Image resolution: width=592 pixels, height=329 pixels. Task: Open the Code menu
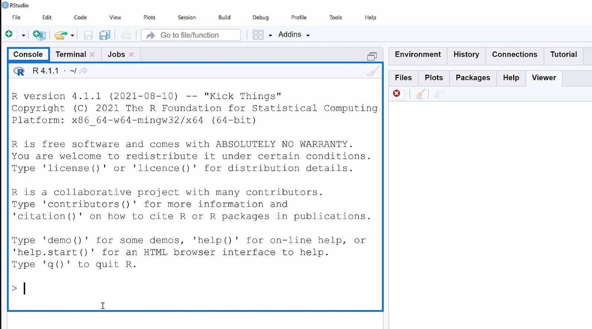80,17
